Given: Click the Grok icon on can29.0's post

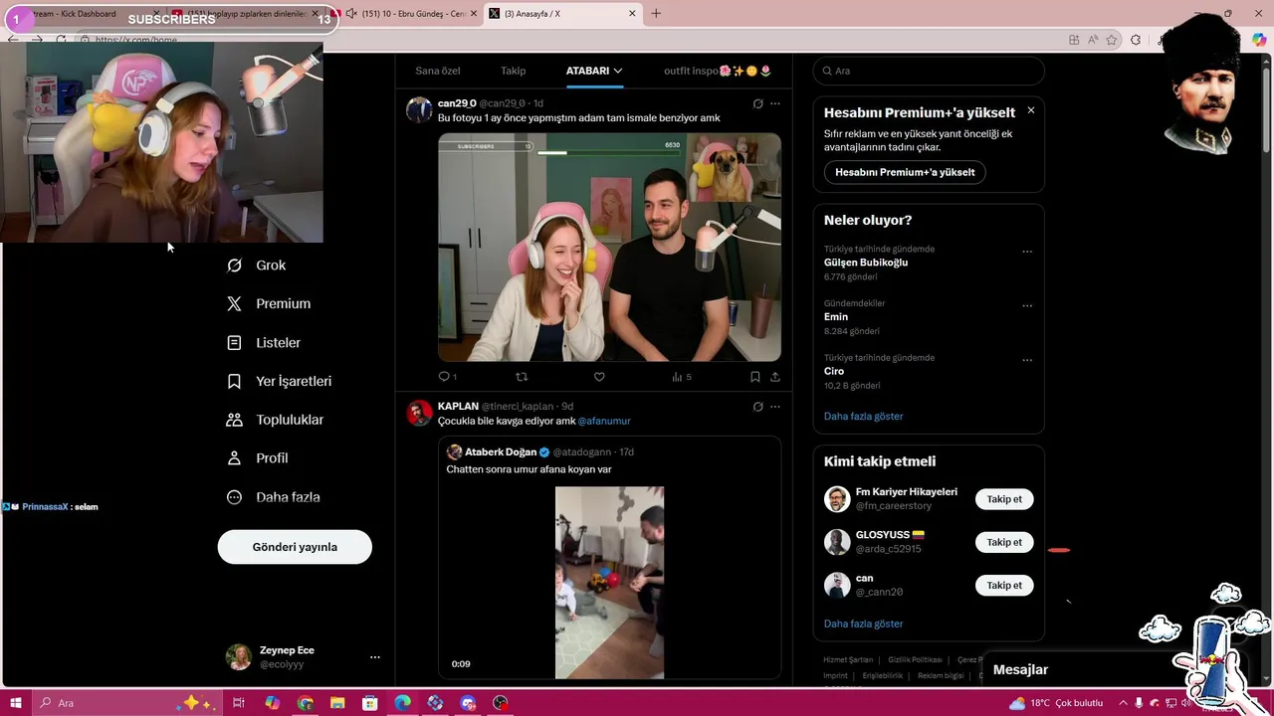Looking at the screenshot, I should coord(757,103).
